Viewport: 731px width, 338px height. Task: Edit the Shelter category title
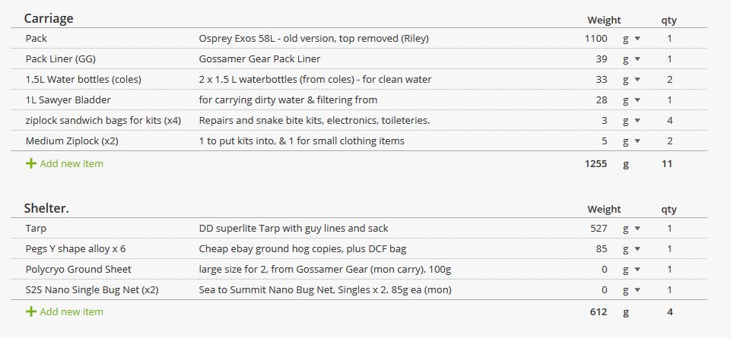(x=46, y=208)
